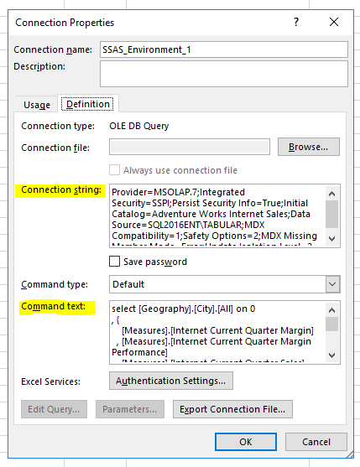Click inside the Connection string text area

(217, 215)
